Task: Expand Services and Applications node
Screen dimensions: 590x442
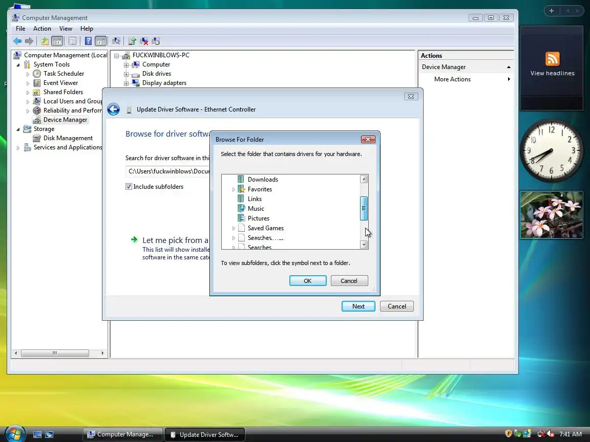Action: [x=18, y=148]
